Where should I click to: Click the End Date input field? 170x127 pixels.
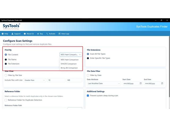pos(154,83)
